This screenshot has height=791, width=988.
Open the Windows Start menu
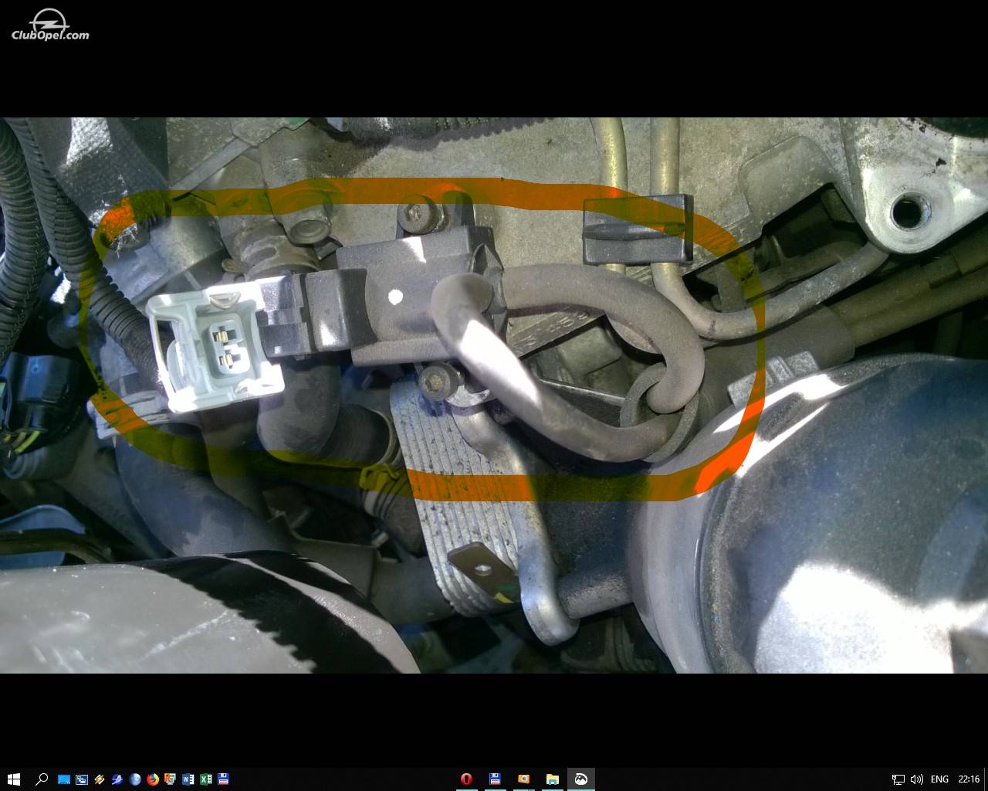13,779
